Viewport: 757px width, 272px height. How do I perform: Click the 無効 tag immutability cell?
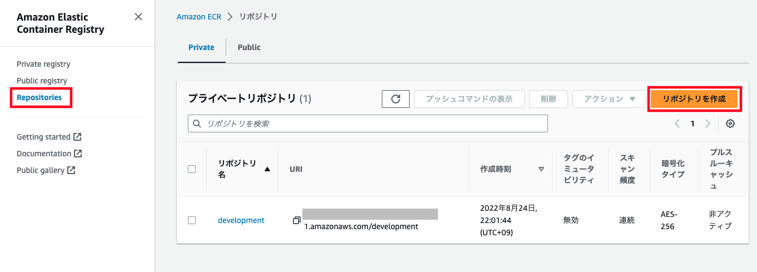pos(571,220)
